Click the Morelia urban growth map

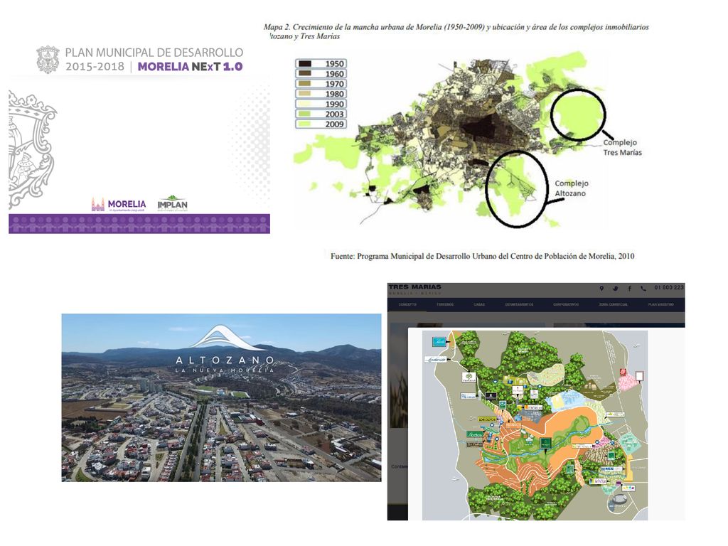tap(450, 140)
